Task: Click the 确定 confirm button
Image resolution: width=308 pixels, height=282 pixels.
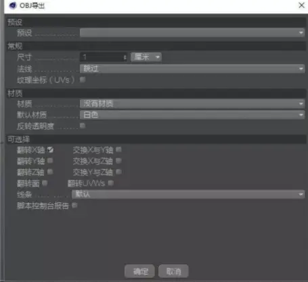Action: point(139,271)
